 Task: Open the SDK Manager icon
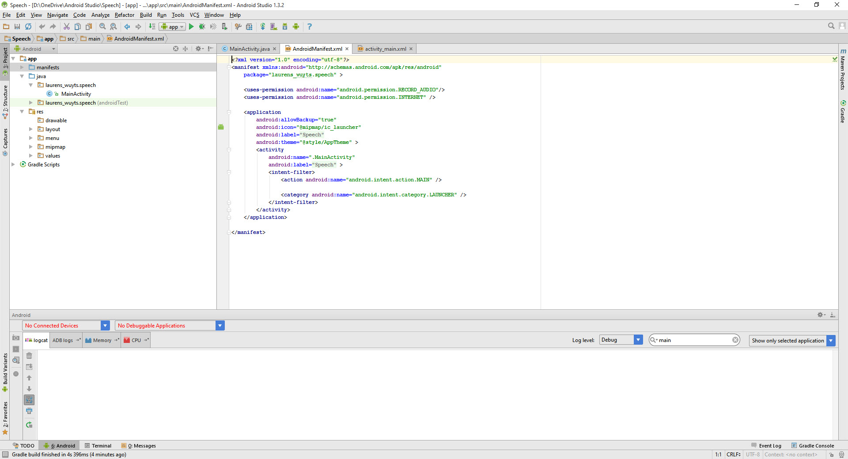pos(285,26)
